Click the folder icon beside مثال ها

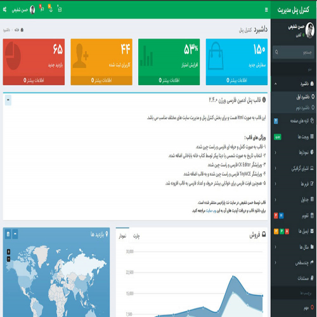312,247
